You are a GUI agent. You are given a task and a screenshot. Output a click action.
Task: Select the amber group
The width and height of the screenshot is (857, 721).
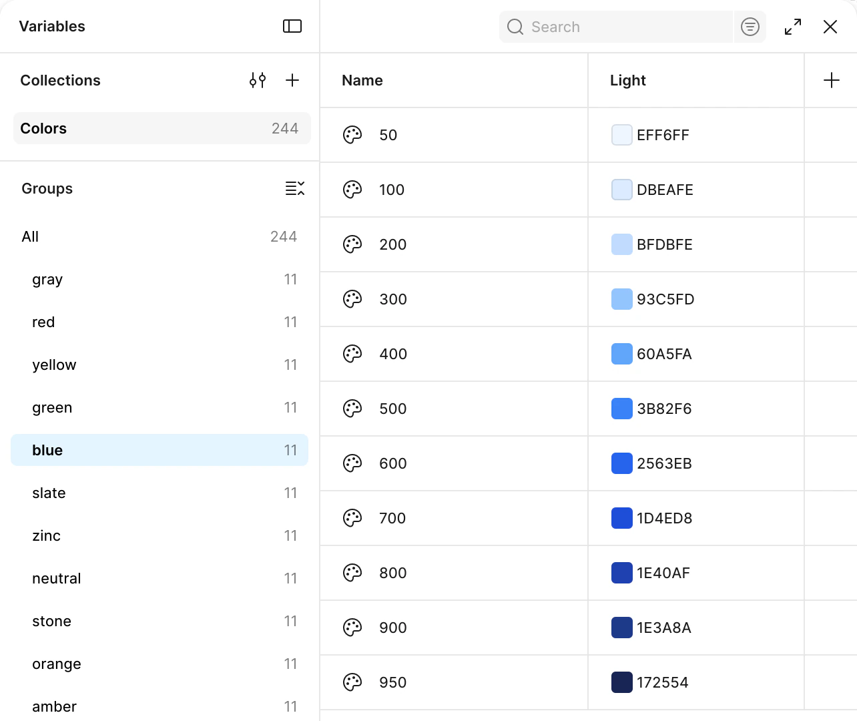(x=160, y=706)
